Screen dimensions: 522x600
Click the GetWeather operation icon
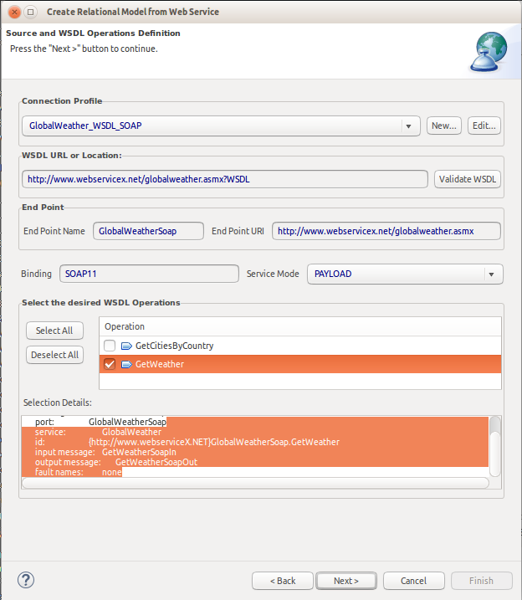pyautogui.click(x=126, y=364)
